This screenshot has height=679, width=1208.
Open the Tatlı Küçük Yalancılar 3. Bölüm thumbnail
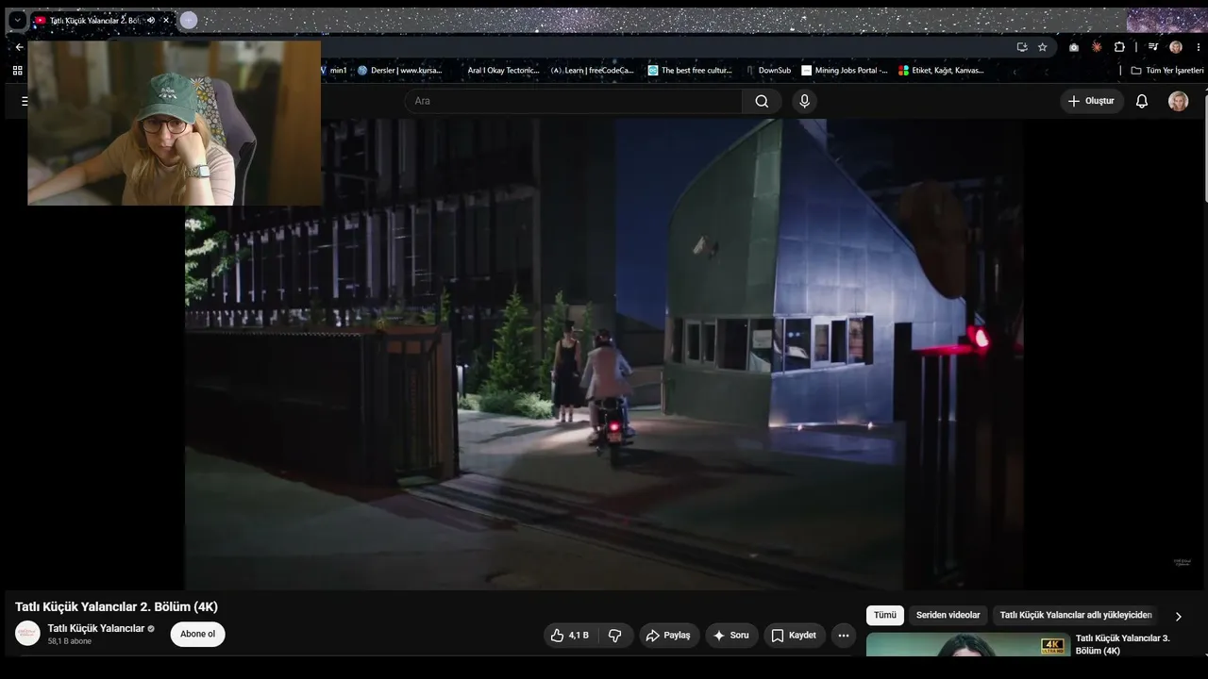[968, 644]
